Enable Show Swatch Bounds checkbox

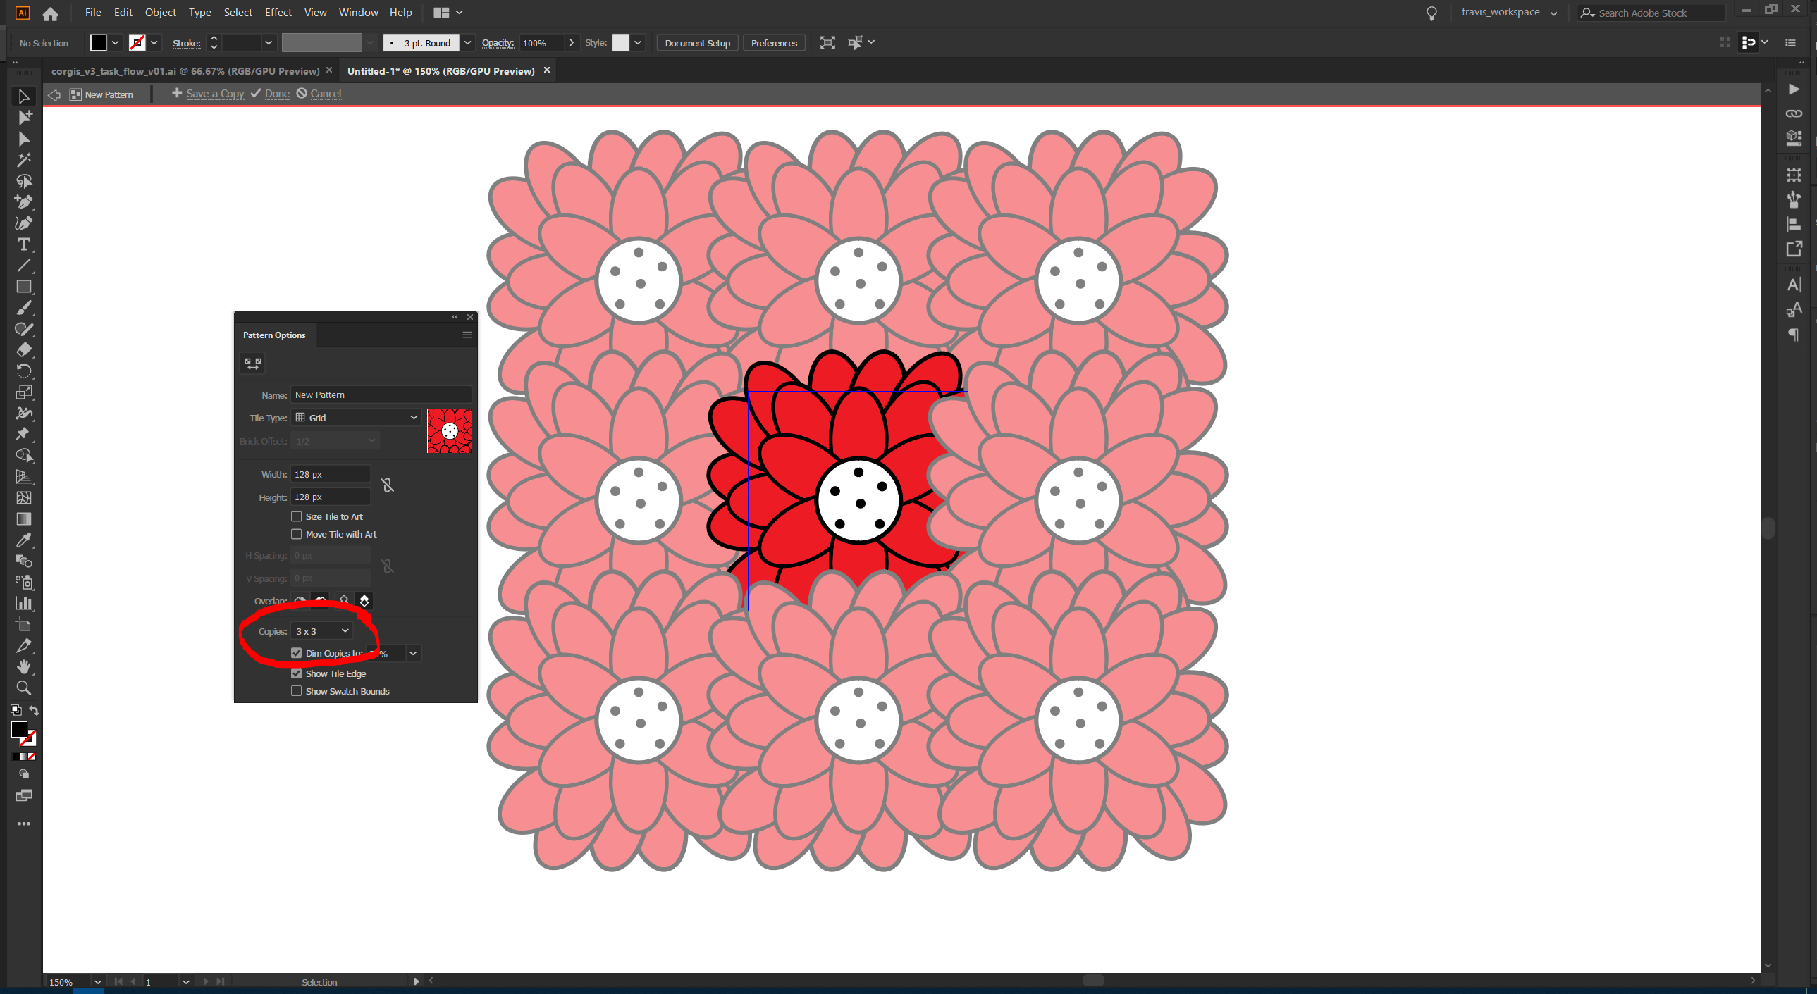tap(296, 691)
